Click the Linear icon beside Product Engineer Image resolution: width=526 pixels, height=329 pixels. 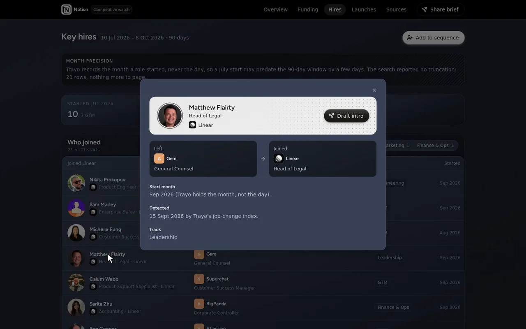click(93, 187)
